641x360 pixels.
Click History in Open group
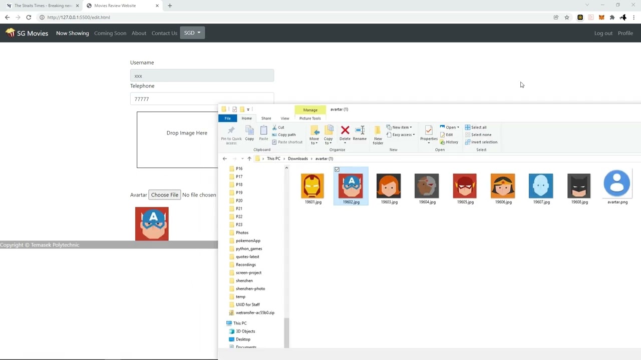click(449, 142)
